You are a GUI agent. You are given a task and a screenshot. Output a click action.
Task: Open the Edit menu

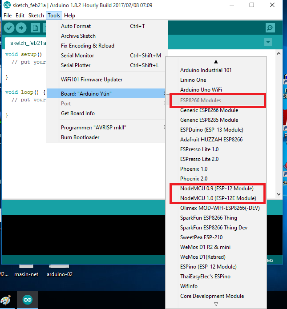[x=20, y=16]
